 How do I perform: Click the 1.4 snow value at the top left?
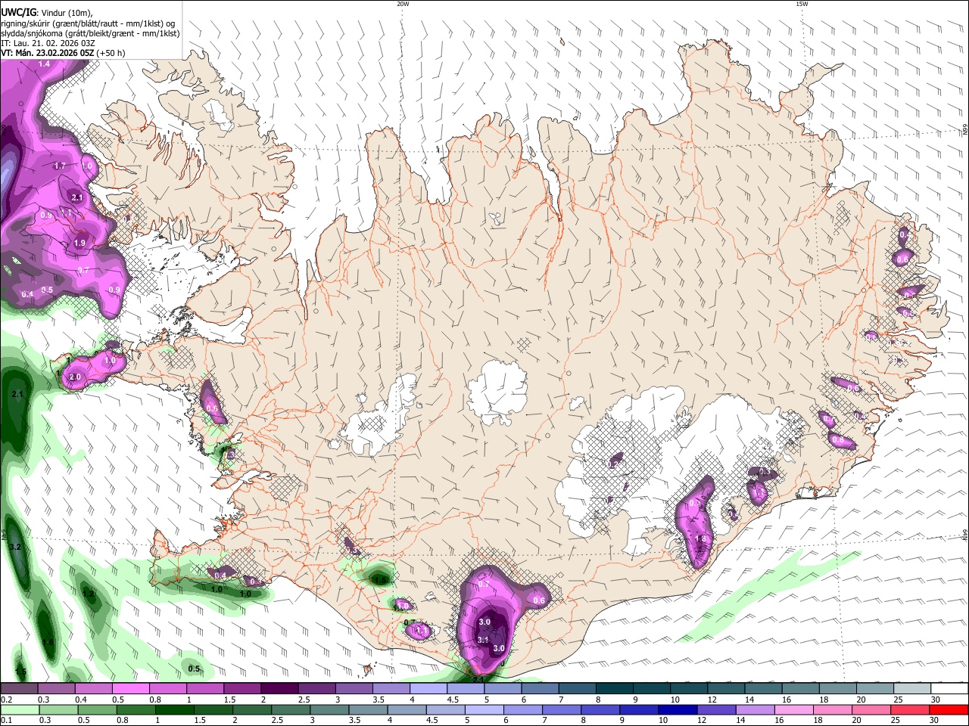(44, 64)
